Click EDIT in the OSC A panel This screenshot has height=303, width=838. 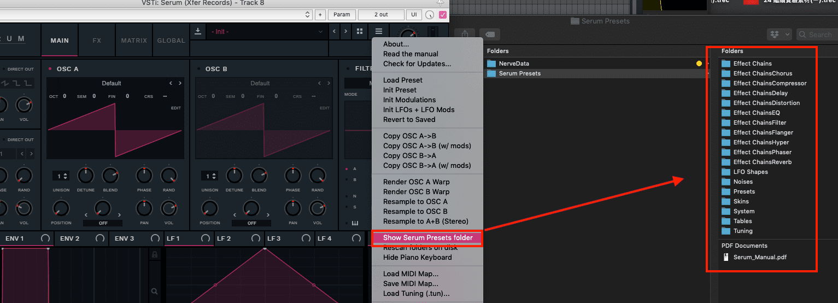pyautogui.click(x=175, y=108)
